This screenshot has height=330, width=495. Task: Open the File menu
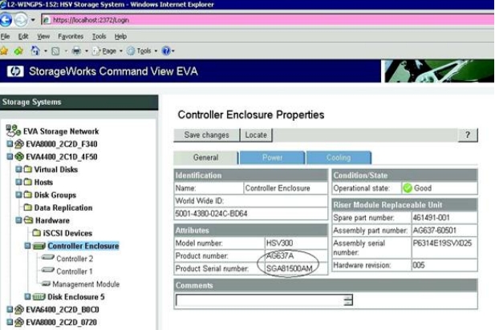tap(5, 37)
